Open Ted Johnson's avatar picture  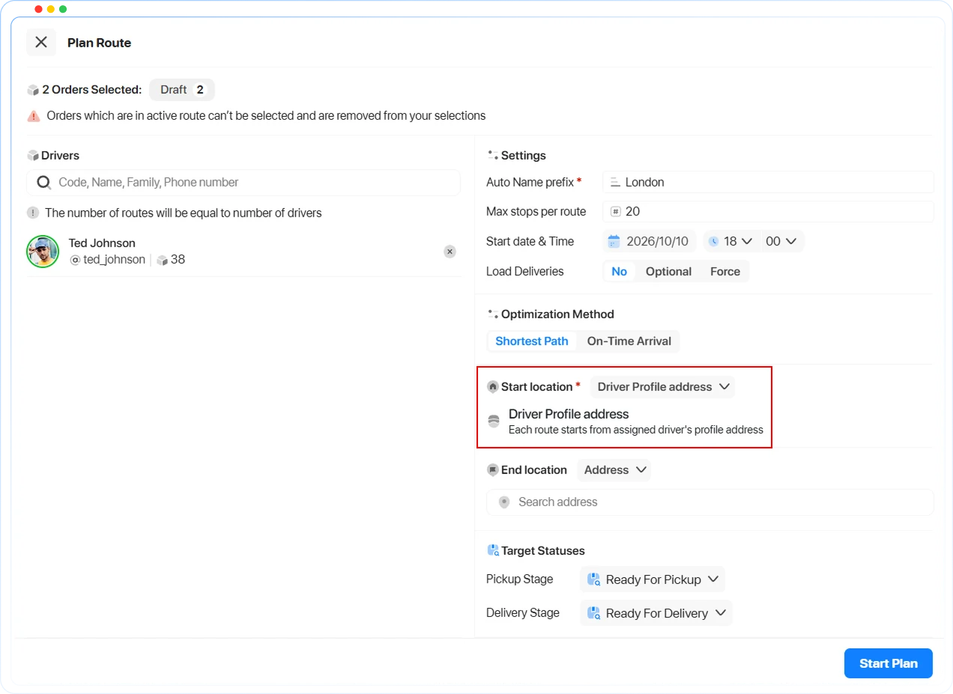coord(43,252)
